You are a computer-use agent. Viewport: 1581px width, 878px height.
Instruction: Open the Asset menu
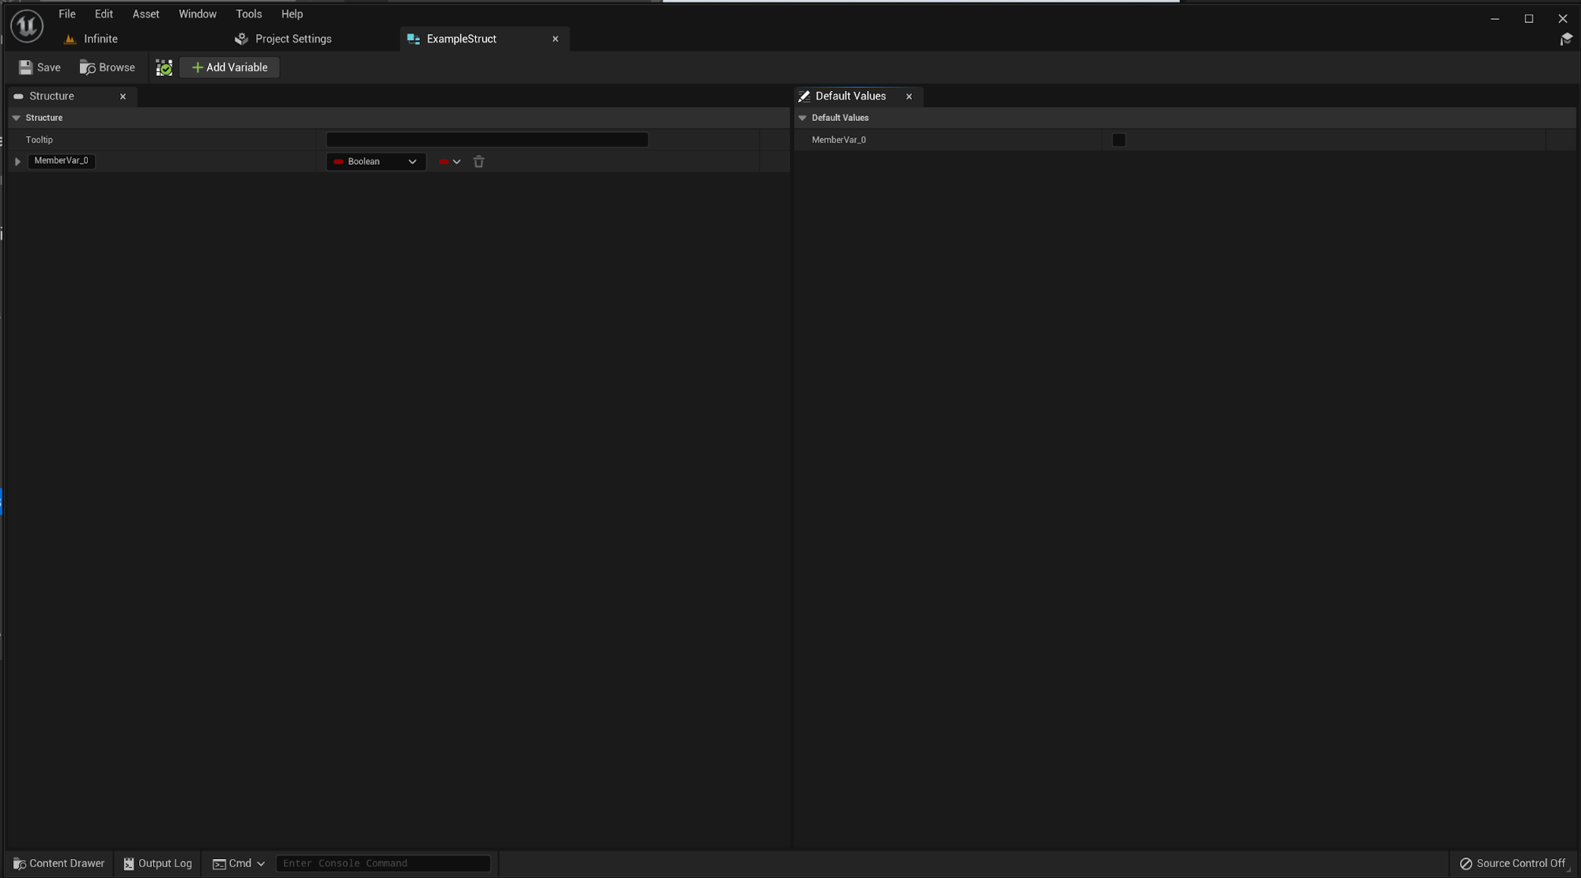[x=146, y=14]
